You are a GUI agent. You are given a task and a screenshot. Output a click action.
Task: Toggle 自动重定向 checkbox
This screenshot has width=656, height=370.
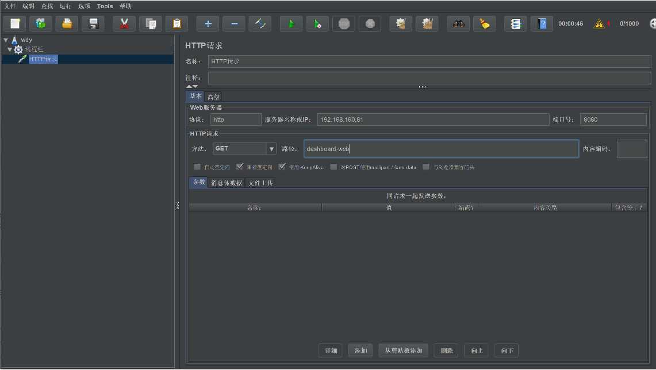pyautogui.click(x=197, y=167)
